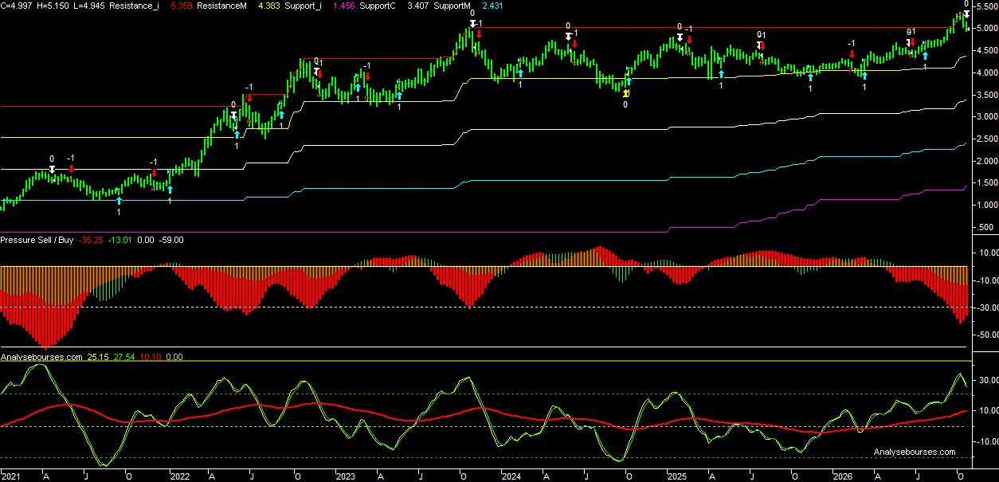999x482 pixels.
Task: Click the green 27.54 oscillator value
Action: [123, 358]
